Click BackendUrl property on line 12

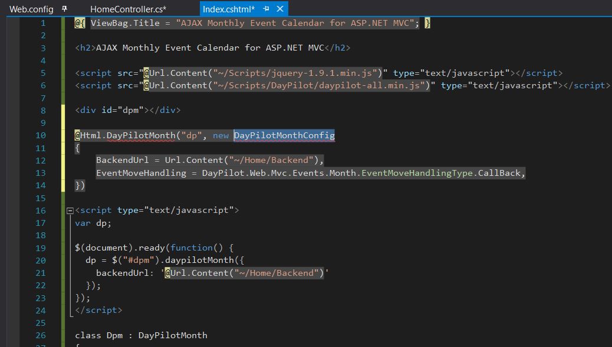pyautogui.click(x=122, y=160)
